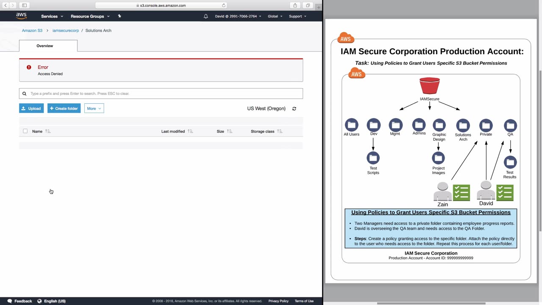
Task: Open a new Safari tab
Action: [318, 7]
